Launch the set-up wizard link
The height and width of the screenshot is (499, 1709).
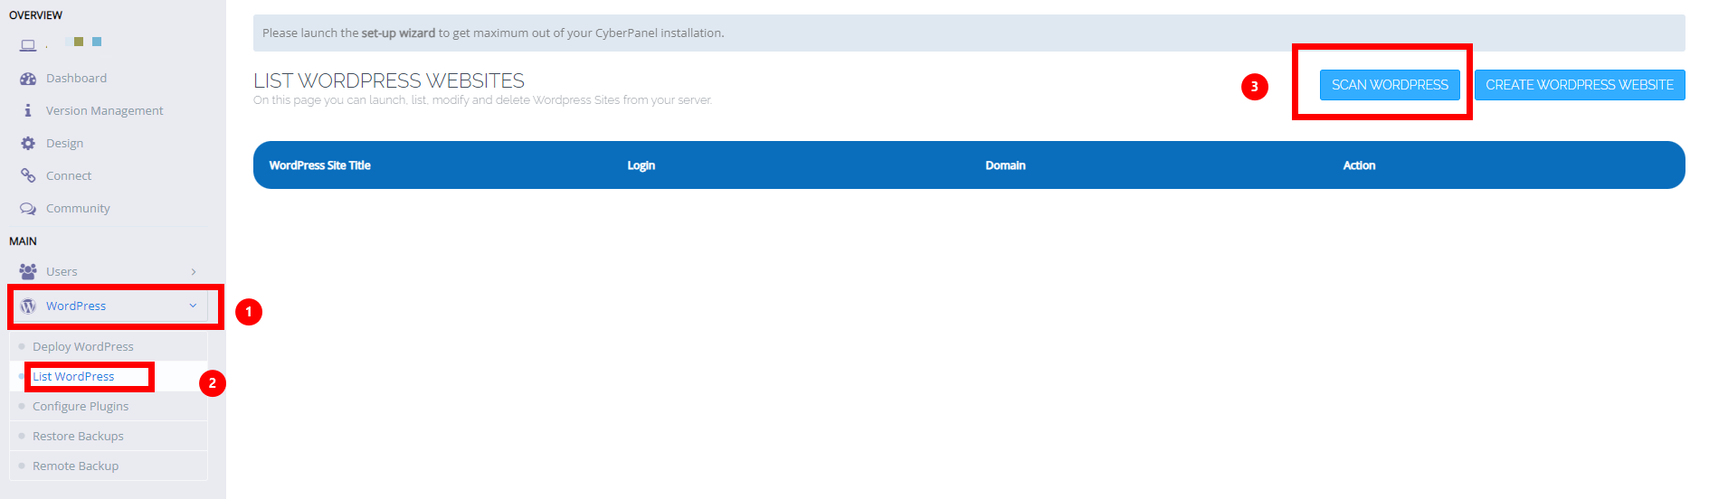pos(398,33)
